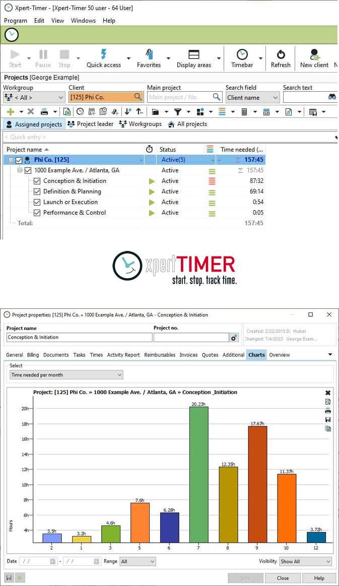Open the Favorites toolbar icon
This screenshot has width=339, height=586.
coord(149,54)
